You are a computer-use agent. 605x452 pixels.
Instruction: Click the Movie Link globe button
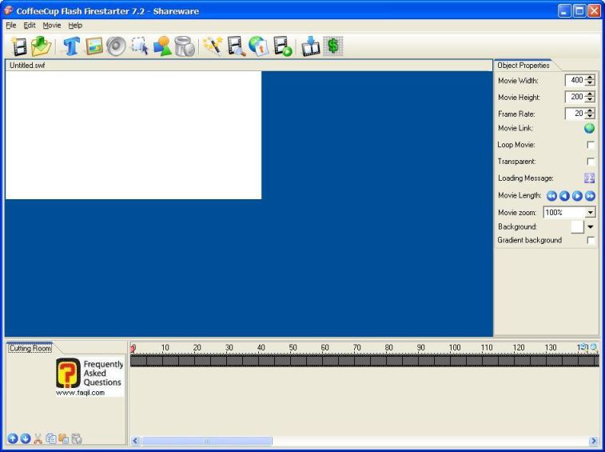(x=589, y=128)
